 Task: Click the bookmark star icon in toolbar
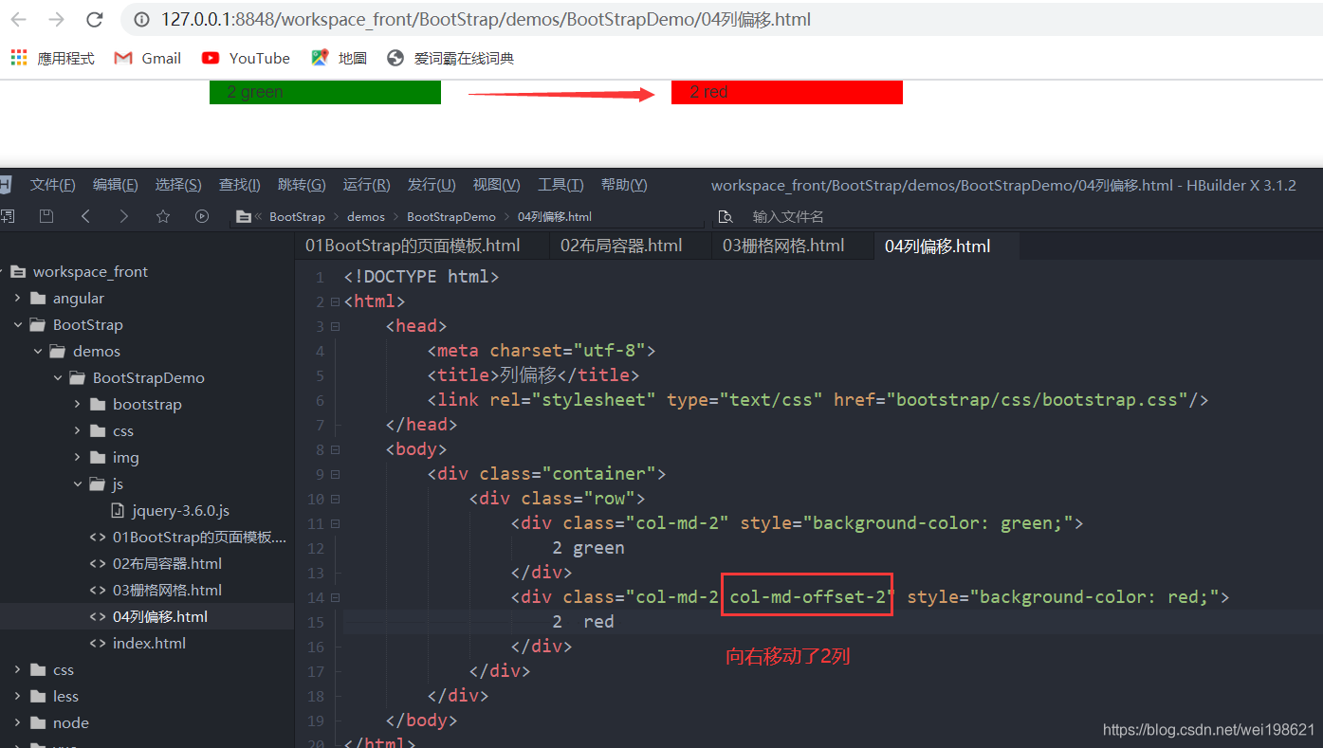163,216
